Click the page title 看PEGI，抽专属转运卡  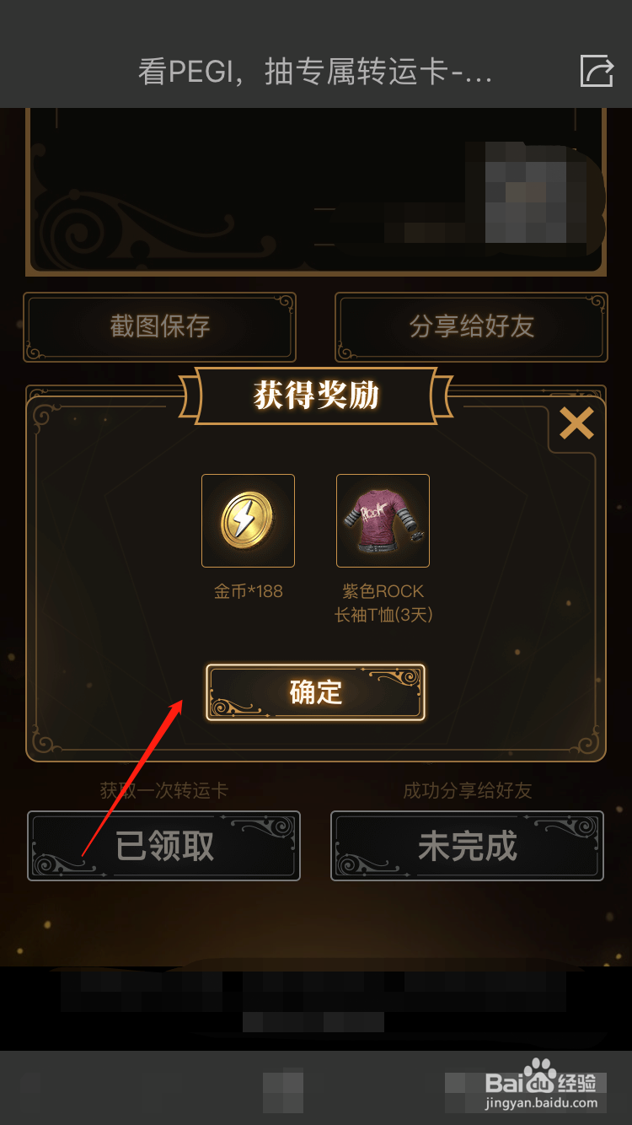(x=315, y=72)
